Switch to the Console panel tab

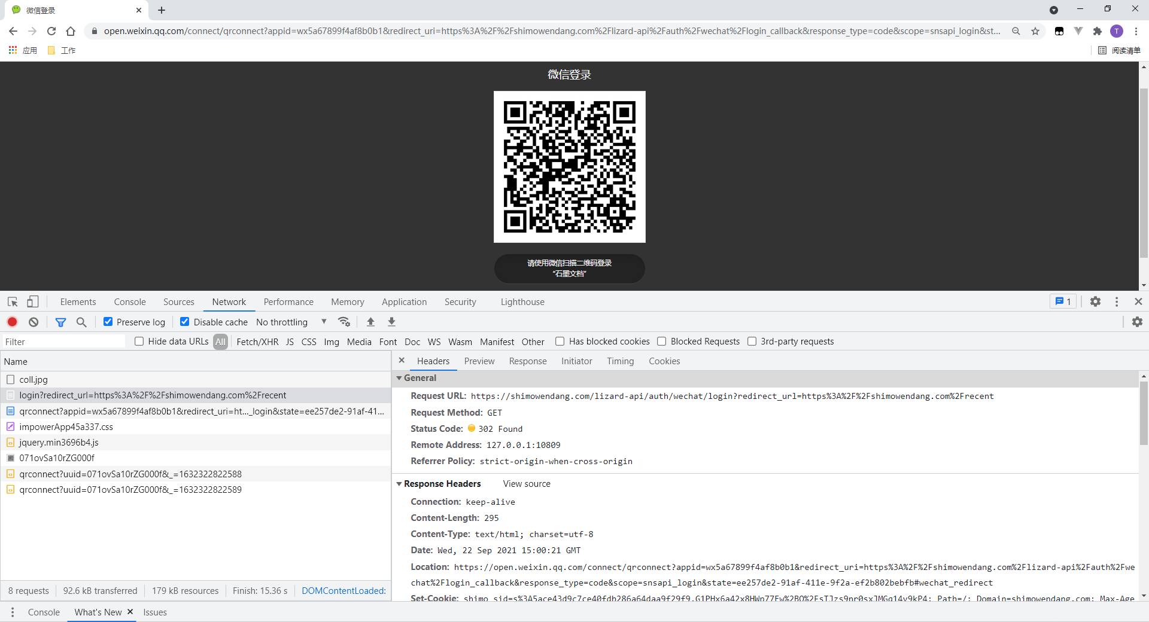130,302
